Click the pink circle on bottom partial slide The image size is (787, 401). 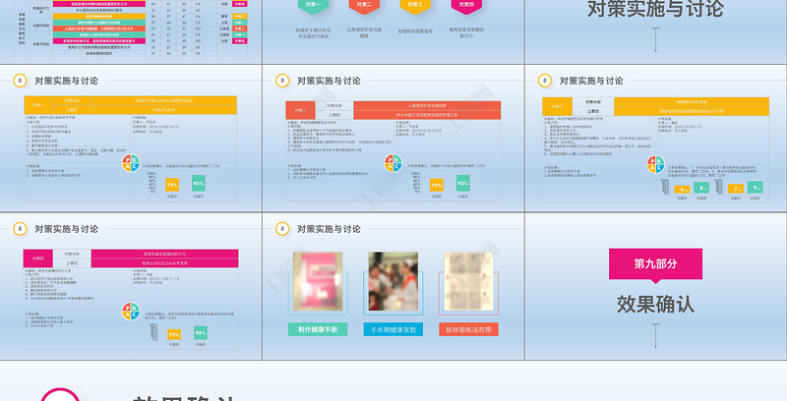coord(58,394)
